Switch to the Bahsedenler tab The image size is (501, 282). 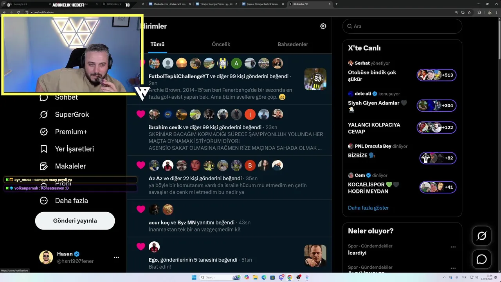point(293,44)
